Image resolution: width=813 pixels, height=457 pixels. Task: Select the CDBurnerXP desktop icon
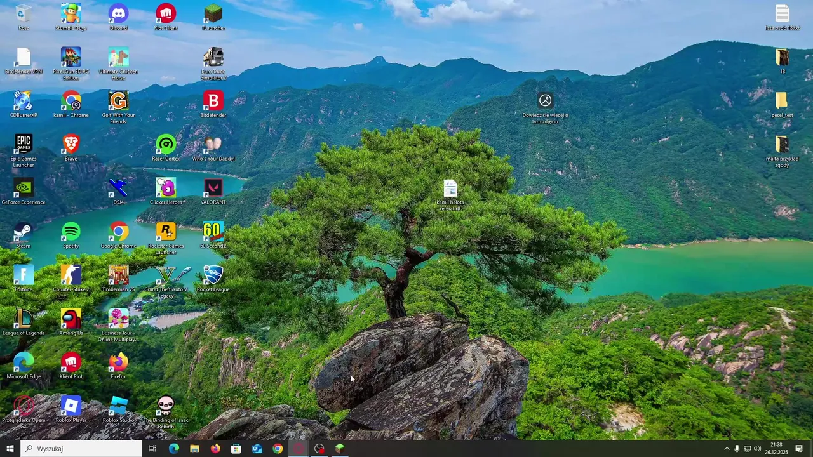(24, 105)
